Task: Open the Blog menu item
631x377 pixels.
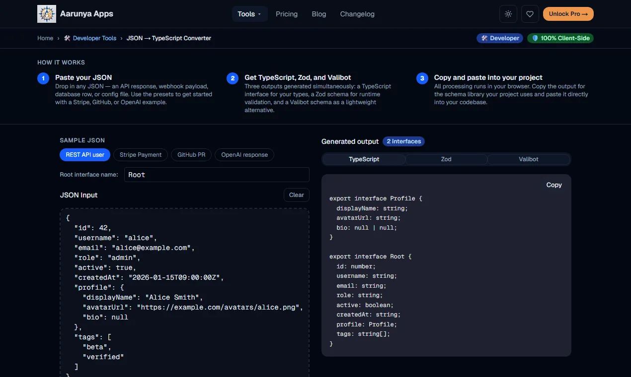Action: [x=319, y=14]
